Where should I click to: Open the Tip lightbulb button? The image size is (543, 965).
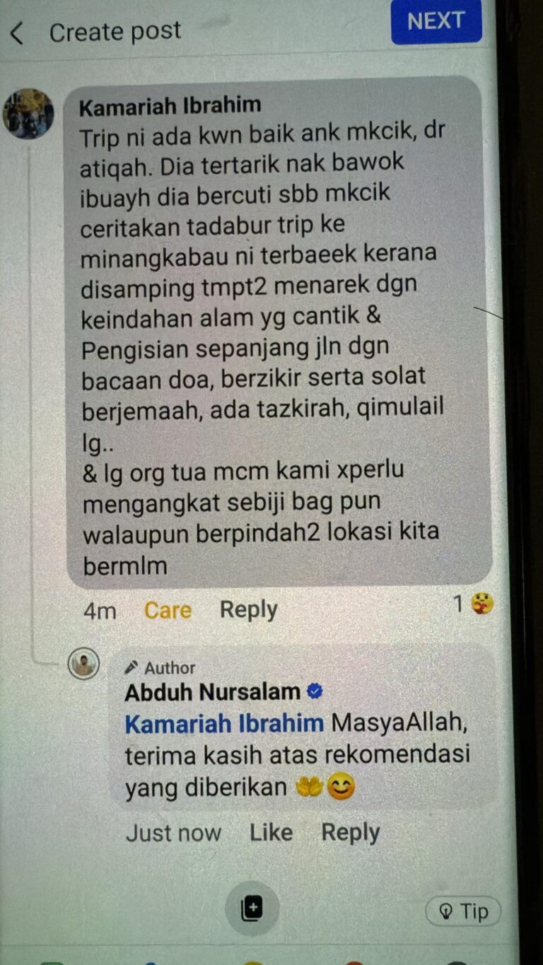[x=463, y=912]
